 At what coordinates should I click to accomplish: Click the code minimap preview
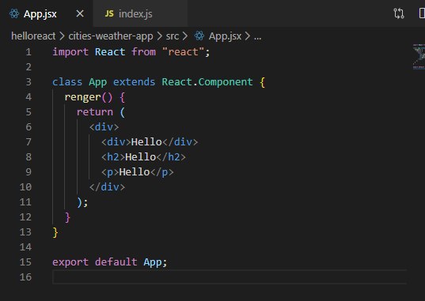click(x=419, y=57)
